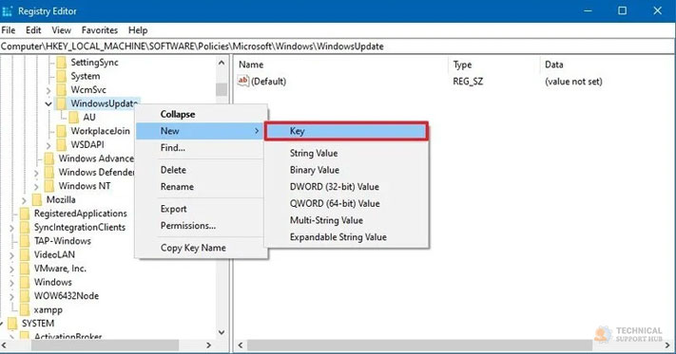Click the tree pane horizontal scroll right arrow

point(208,345)
